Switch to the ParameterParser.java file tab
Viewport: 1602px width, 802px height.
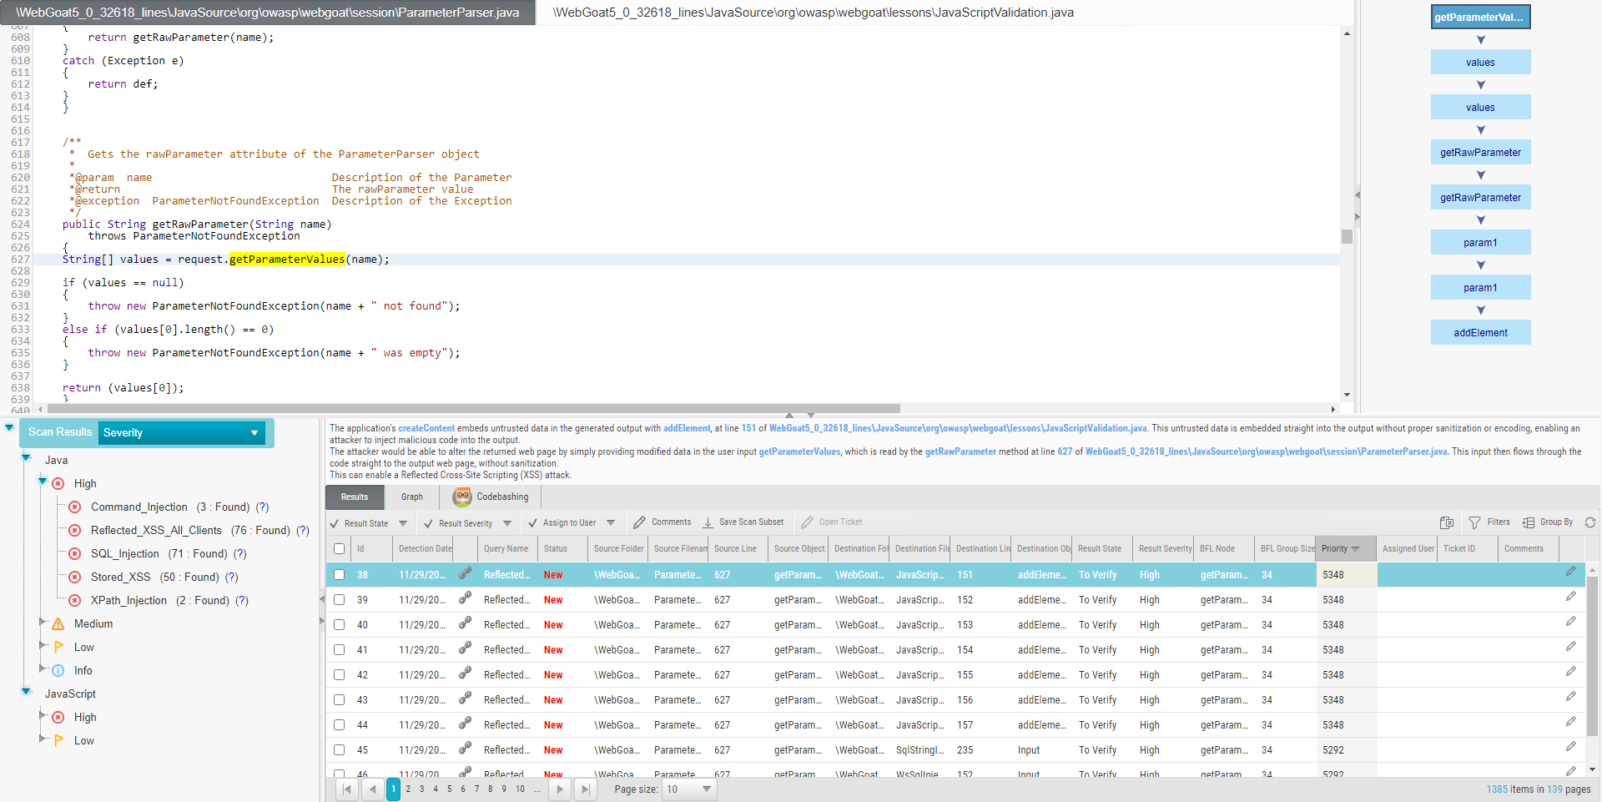pyautogui.click(x=268, y=13)
